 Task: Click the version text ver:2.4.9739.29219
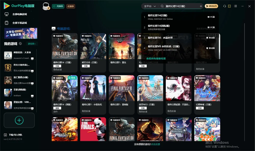click(x=13, y=139)
